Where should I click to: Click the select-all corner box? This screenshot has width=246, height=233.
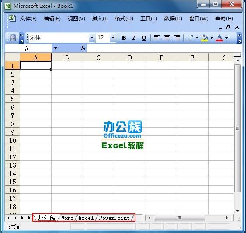pyautogui.click(x=13, y=57)
